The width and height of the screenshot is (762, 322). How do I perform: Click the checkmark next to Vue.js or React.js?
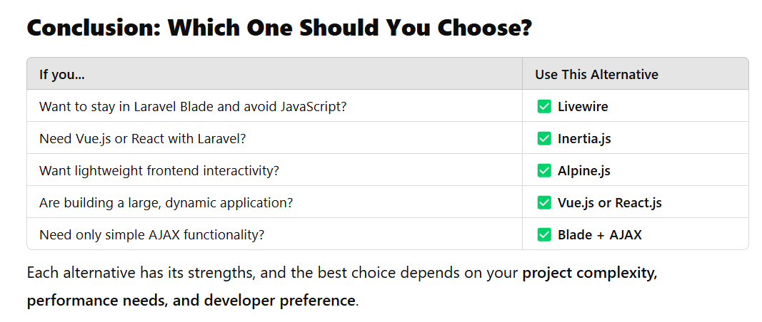(544, 203)
